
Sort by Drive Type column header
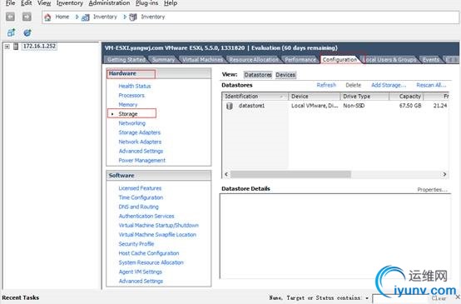[x=364, y=97]
